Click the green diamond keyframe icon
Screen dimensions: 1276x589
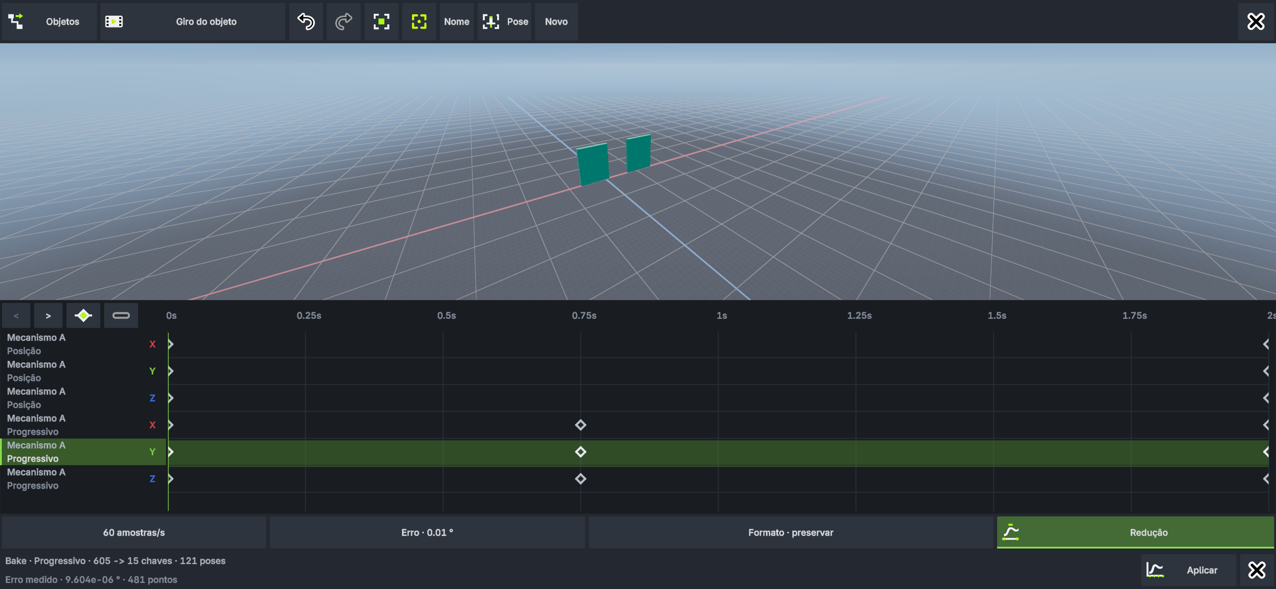point(83,316)
